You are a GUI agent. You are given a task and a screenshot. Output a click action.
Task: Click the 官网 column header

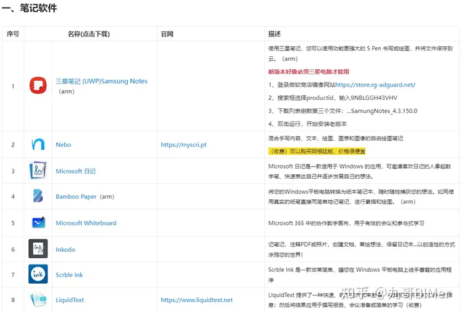pyautogui.click(x=167, y=34)
